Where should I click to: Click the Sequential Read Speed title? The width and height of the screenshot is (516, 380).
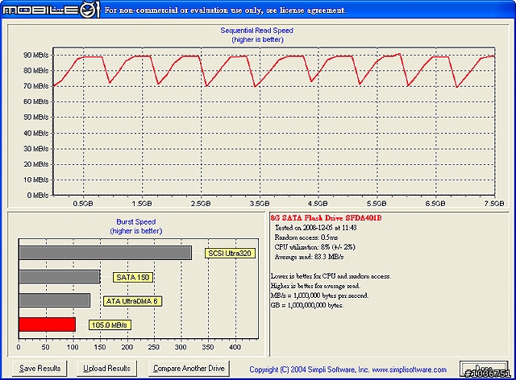[256, 31]
